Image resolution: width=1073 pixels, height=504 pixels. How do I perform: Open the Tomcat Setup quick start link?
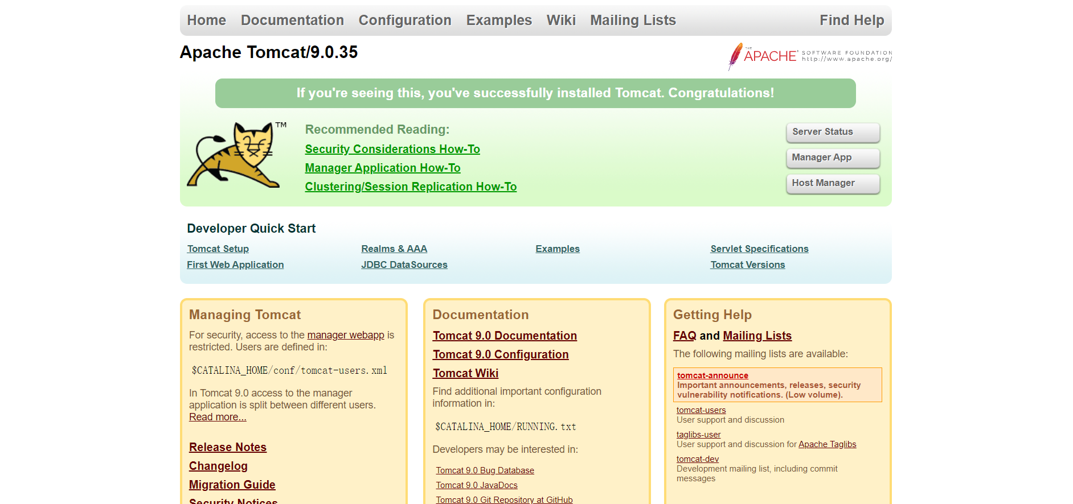tap(218, 249)
